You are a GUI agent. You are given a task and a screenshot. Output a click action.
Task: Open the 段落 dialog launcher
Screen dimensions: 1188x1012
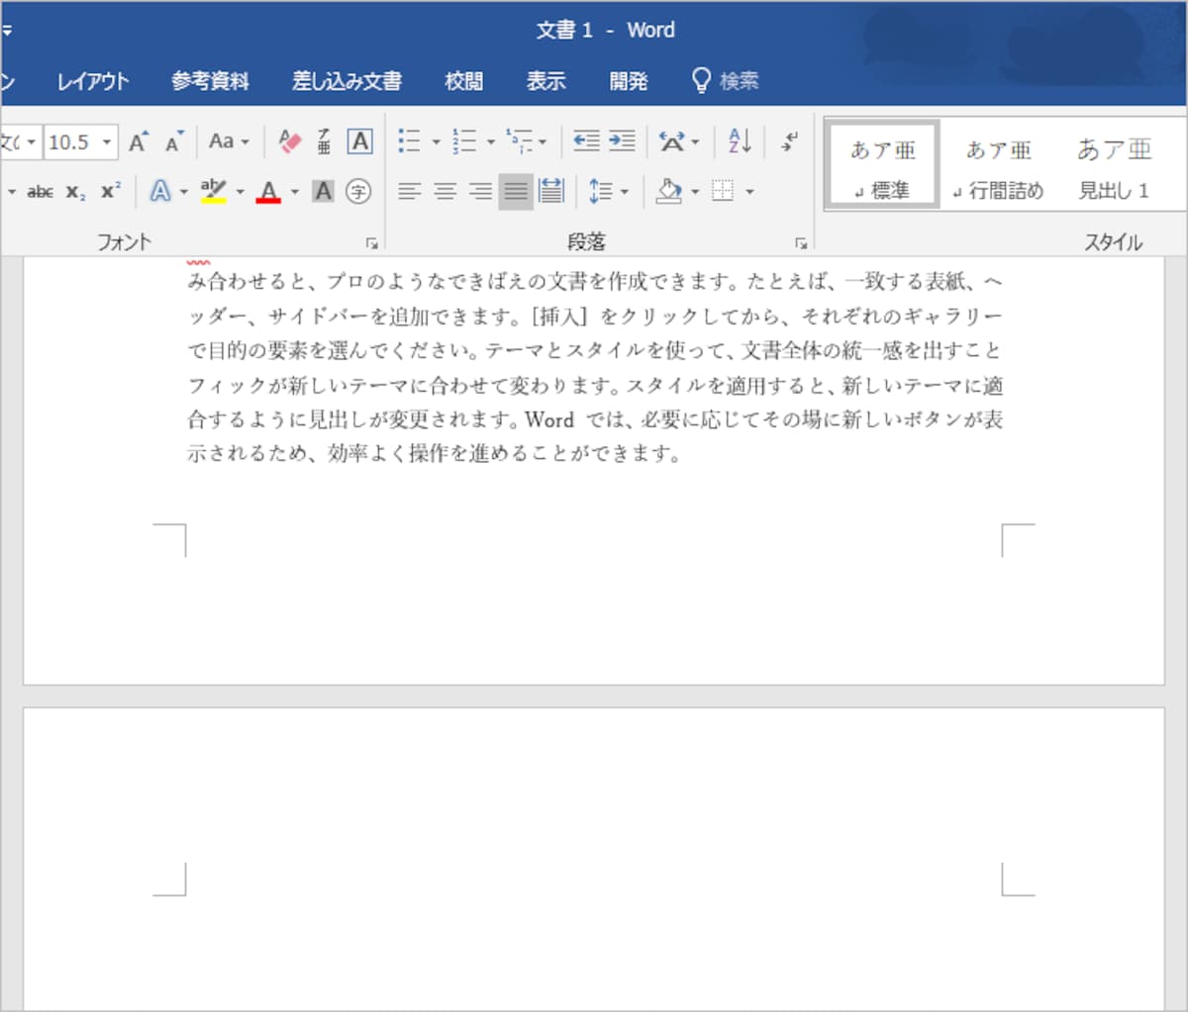click(x=801, y=242)
